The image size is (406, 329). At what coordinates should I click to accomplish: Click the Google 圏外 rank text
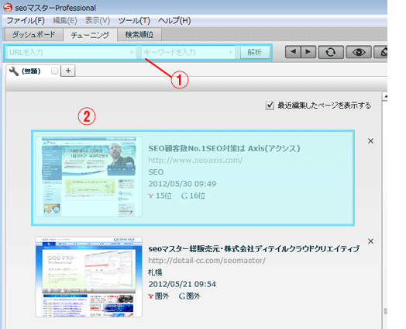(190, 296)
